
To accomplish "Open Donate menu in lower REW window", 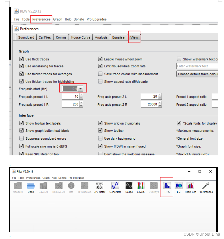I will coord(62,178).
